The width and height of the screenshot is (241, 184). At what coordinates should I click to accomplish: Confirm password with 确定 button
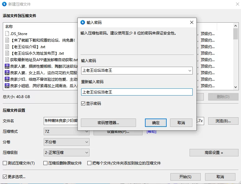click(x=156, y=123)
